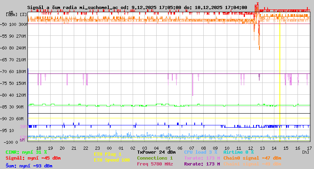Screen dimensions: 314x169
Task: Click the 'Airtime 0 %' legend label
Action: point(239,152)
